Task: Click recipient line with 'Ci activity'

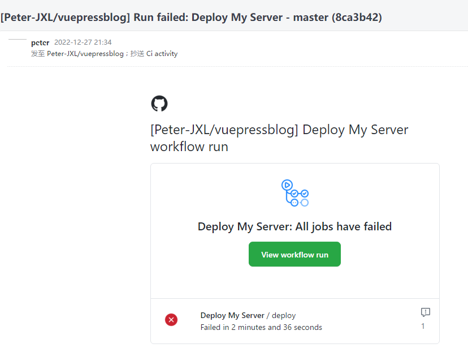Action: [x=104, y=54]
